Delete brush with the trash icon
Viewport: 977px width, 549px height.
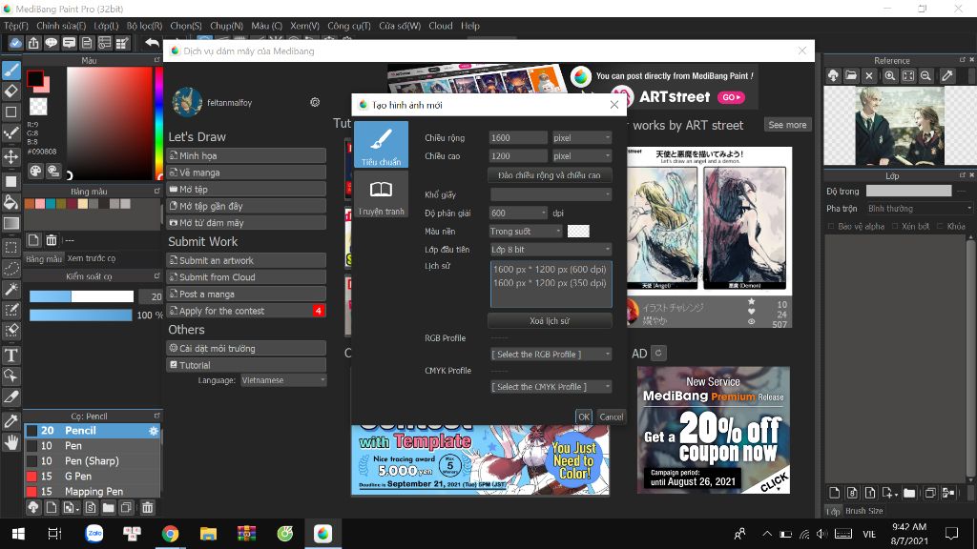pyautogui.click(x=147, y=508)
